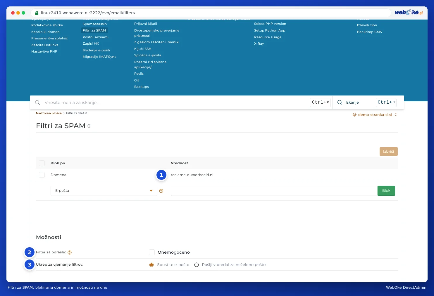Open SpamAssassin menu item
This screenshot has width=434, height=296.
coord(95,24)
